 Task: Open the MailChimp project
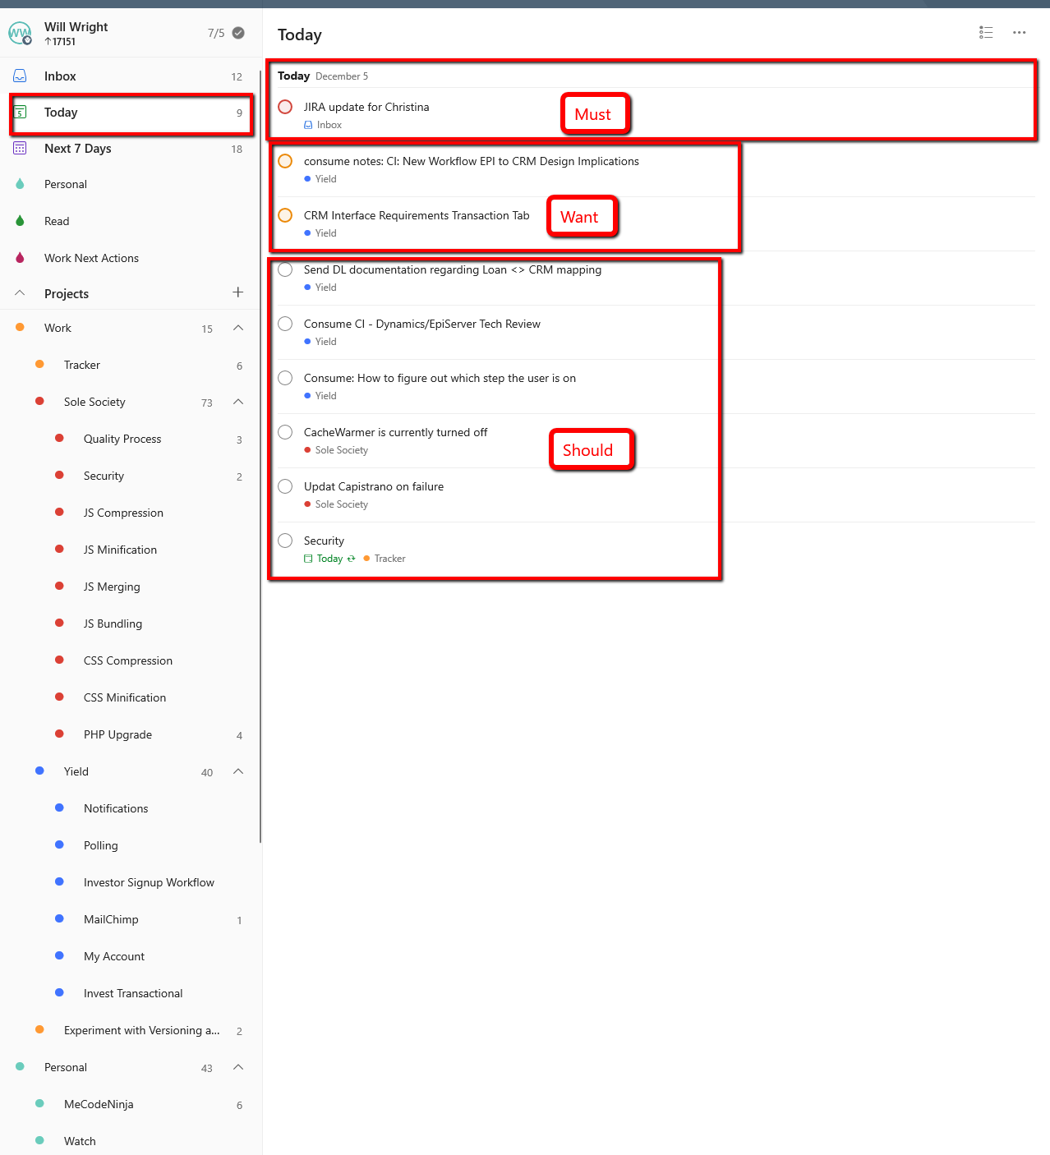130,919
